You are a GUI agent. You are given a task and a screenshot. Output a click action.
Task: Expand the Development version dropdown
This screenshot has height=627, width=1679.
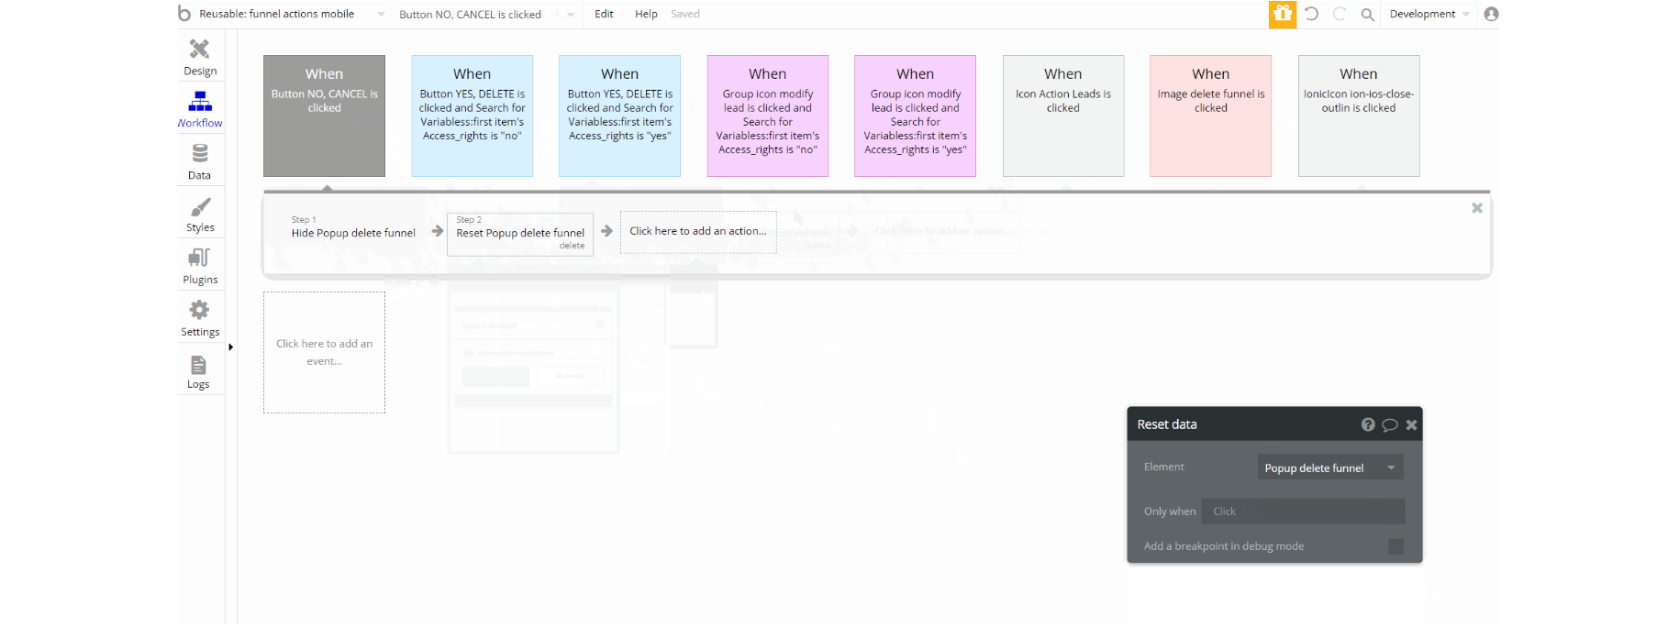pos(1429,14)
